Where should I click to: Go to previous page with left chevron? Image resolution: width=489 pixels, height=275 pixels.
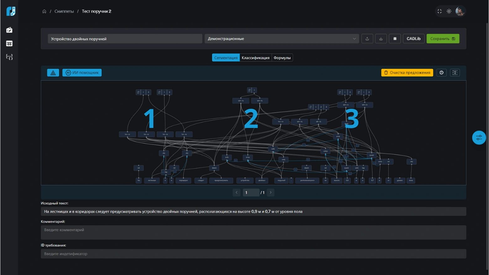pyautogui.click(x=237, y=193)
